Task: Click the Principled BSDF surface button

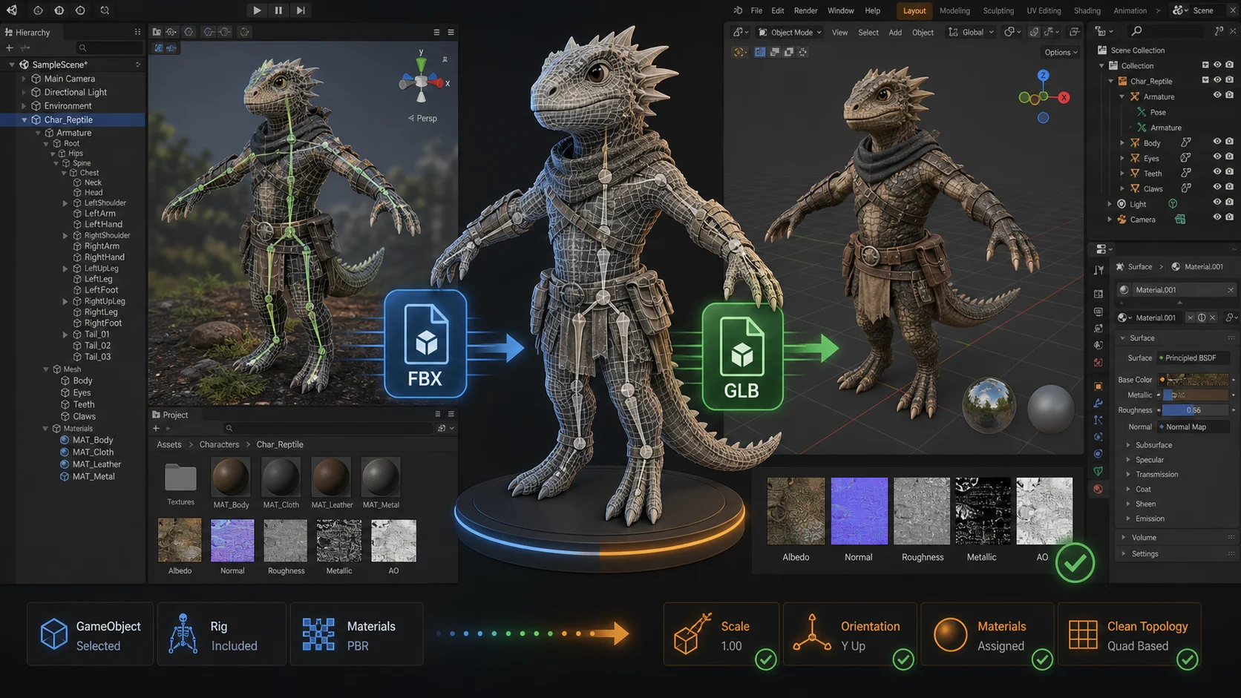Action: click(x=1193, y=358)
